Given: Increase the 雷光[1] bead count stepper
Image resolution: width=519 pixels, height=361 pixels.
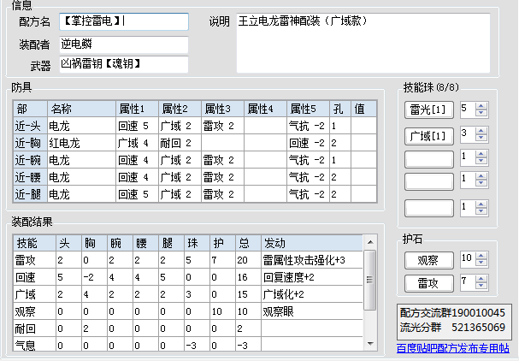Looking at the screenshot, I should (x=481, y=105).
